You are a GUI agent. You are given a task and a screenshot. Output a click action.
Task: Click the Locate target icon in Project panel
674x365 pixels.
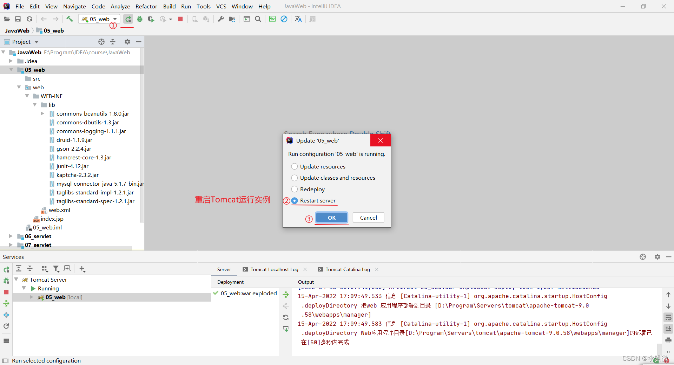coord(101,42)
